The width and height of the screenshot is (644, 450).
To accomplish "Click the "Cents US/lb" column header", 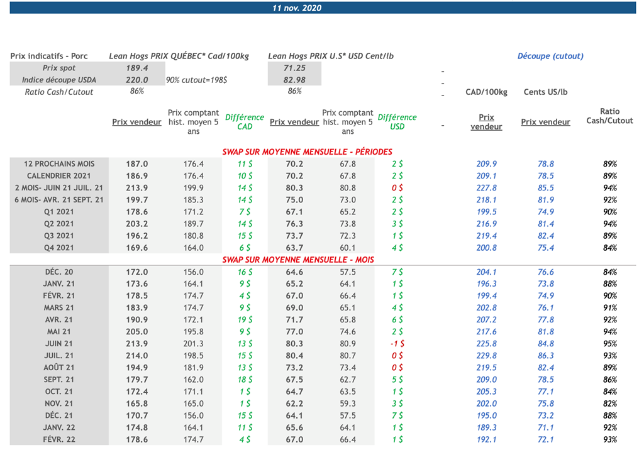I will [545, 92].
